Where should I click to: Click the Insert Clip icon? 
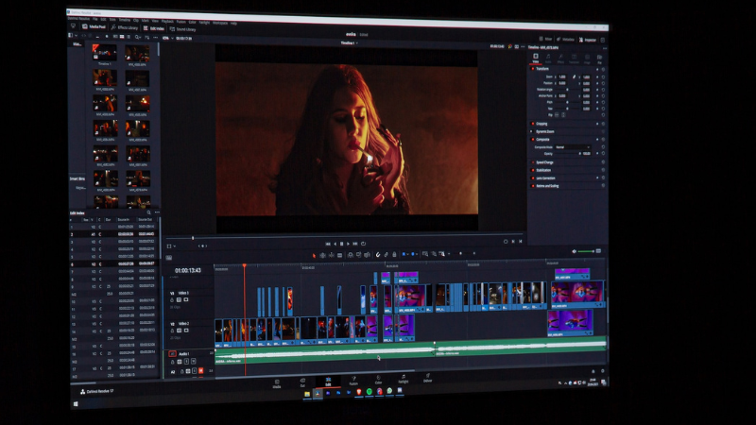(x=351, y=255)
